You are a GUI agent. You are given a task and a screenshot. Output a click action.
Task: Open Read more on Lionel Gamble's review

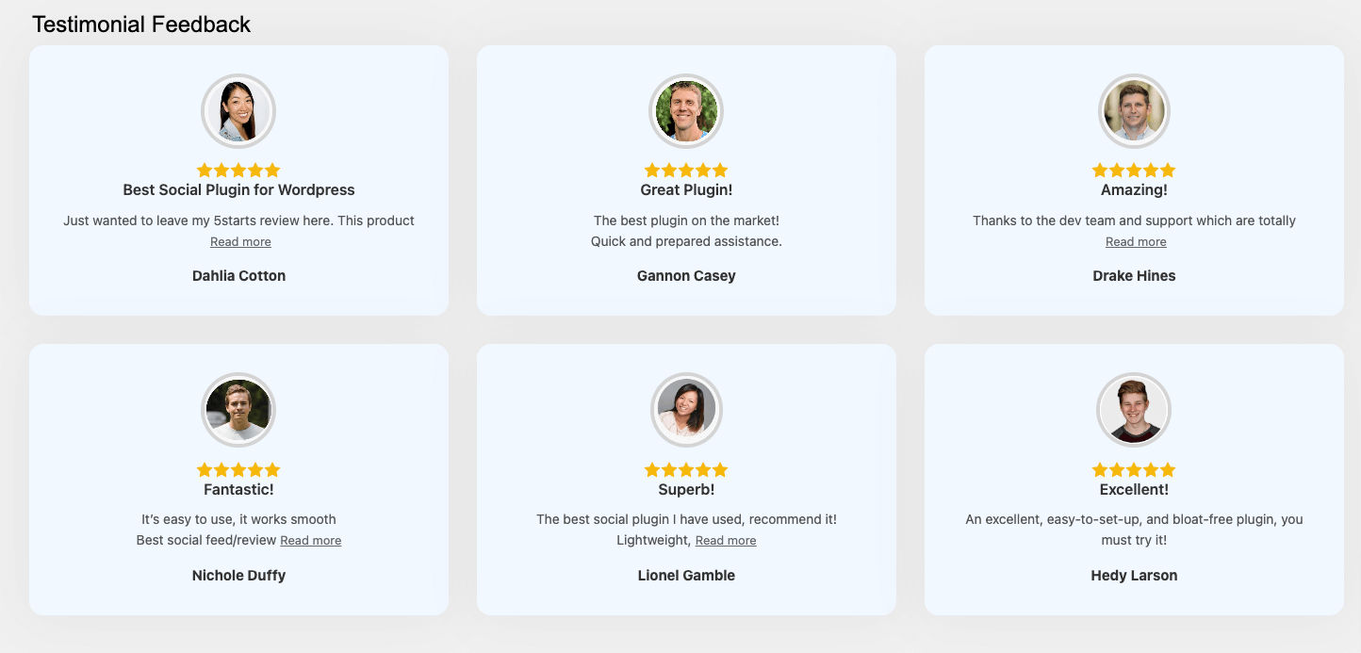pyautogui.click(x=725, y=540)
